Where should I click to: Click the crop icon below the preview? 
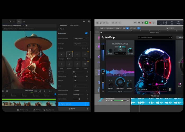(x=44, y=91)
